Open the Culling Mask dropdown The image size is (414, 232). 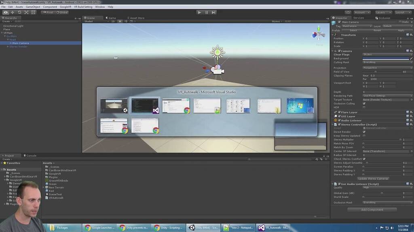387,62
